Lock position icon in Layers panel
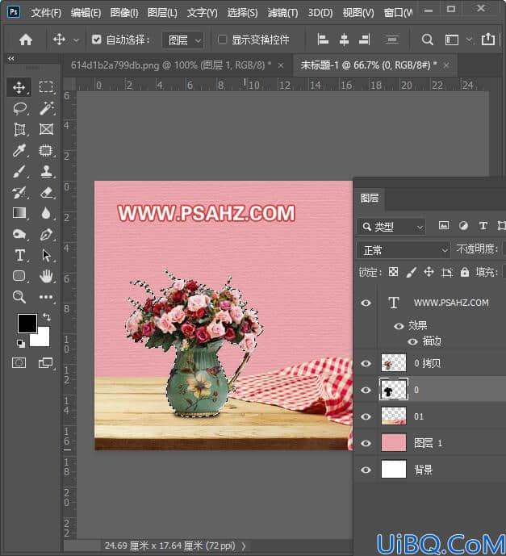 pos(429,272)
